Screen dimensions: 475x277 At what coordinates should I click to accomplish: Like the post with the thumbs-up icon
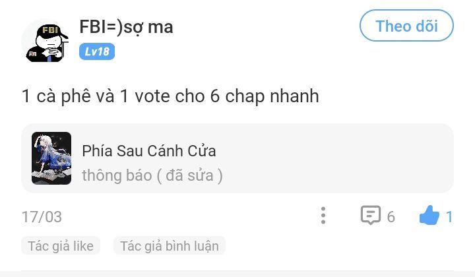tap(429, 216)
